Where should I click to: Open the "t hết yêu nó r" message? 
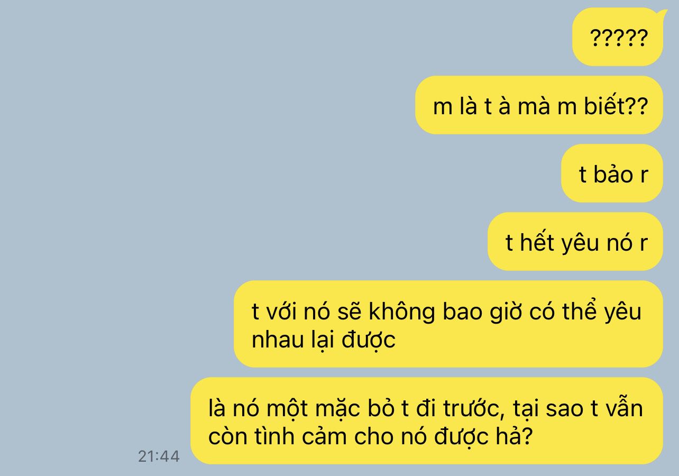click(575, 242)
